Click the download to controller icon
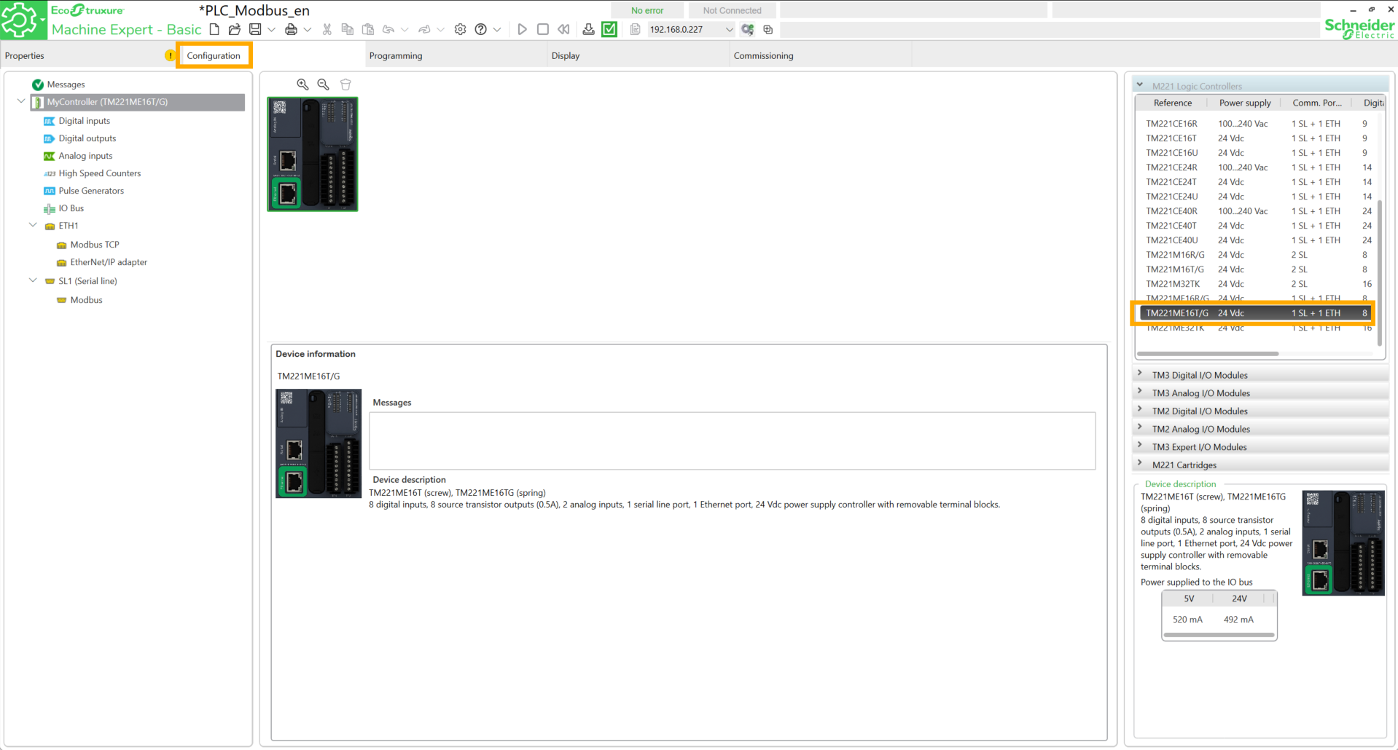This screenshot has height=750, width=1398. 588,29
